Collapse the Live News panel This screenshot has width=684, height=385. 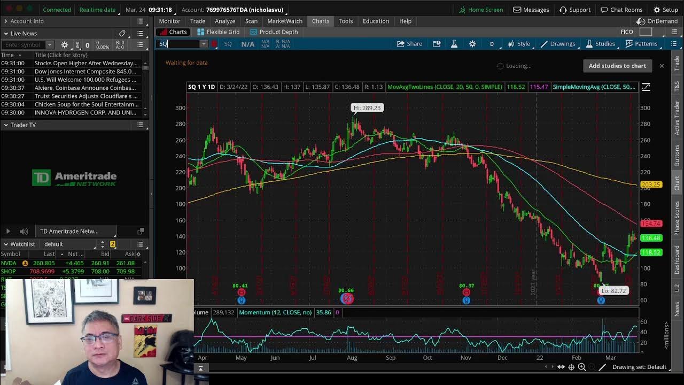tap(5, 33)
